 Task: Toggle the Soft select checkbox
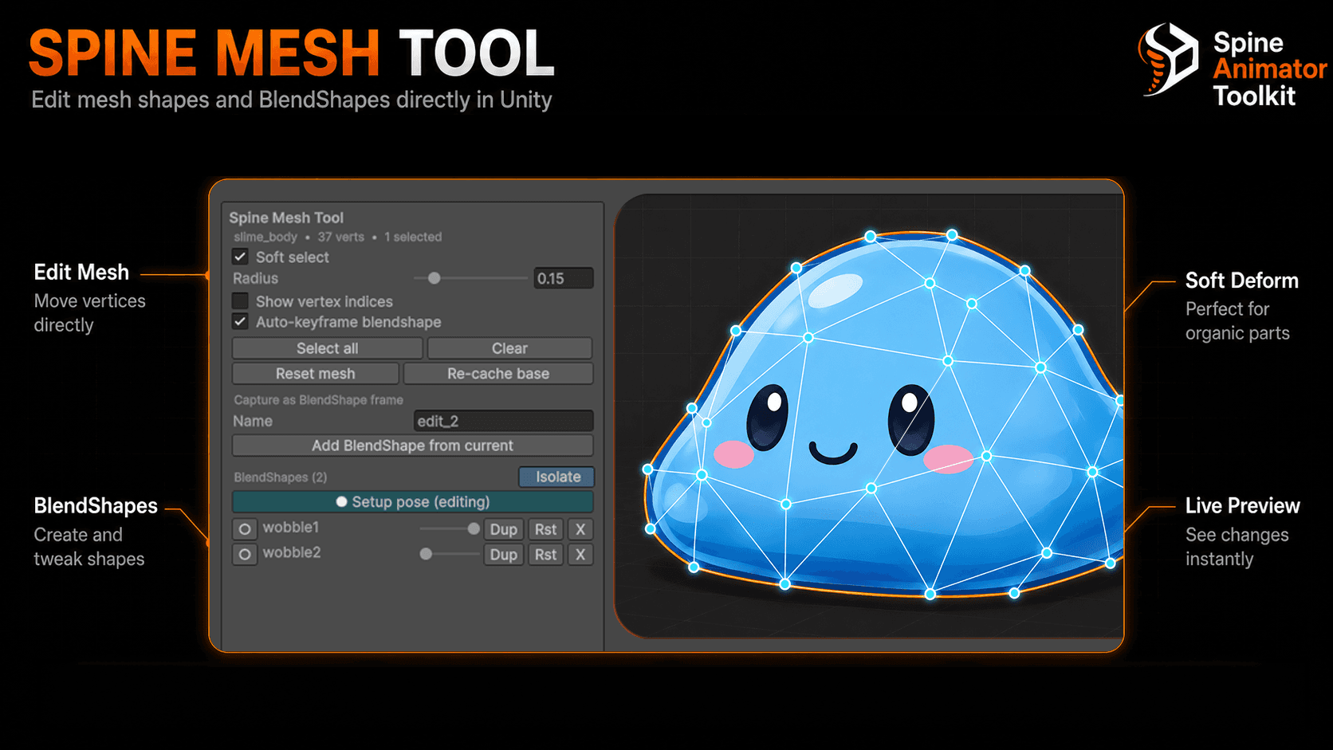tap(240, 257)
